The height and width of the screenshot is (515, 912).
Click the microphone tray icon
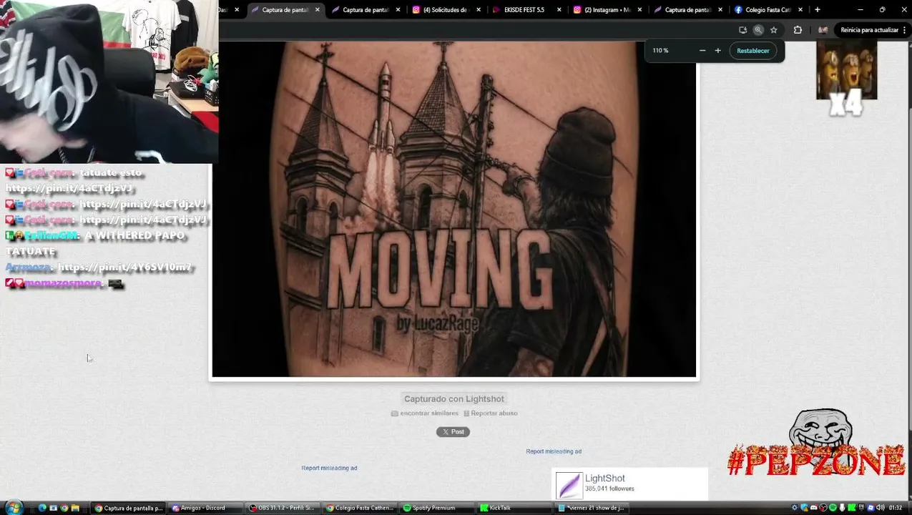[843, 508]
